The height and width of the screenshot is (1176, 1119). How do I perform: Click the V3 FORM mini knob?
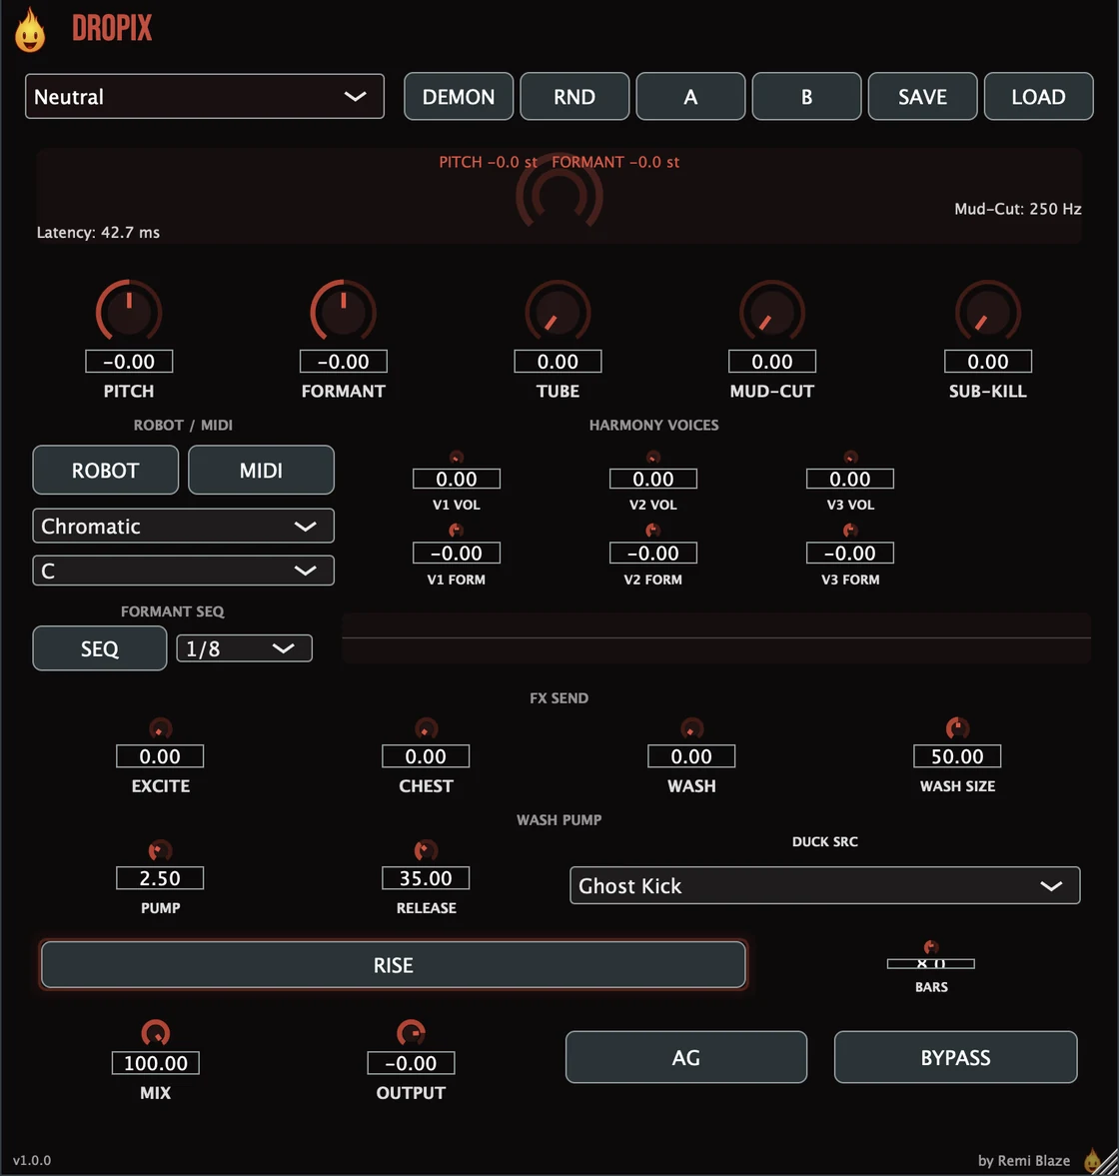[x=850, y=531]
